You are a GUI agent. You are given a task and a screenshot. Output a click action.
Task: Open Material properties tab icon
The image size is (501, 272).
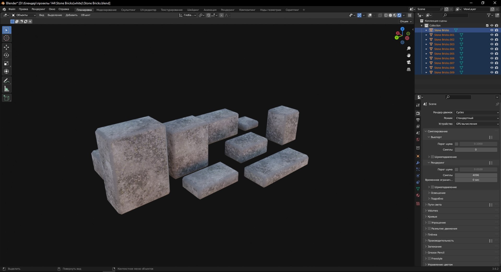(418, 195)
